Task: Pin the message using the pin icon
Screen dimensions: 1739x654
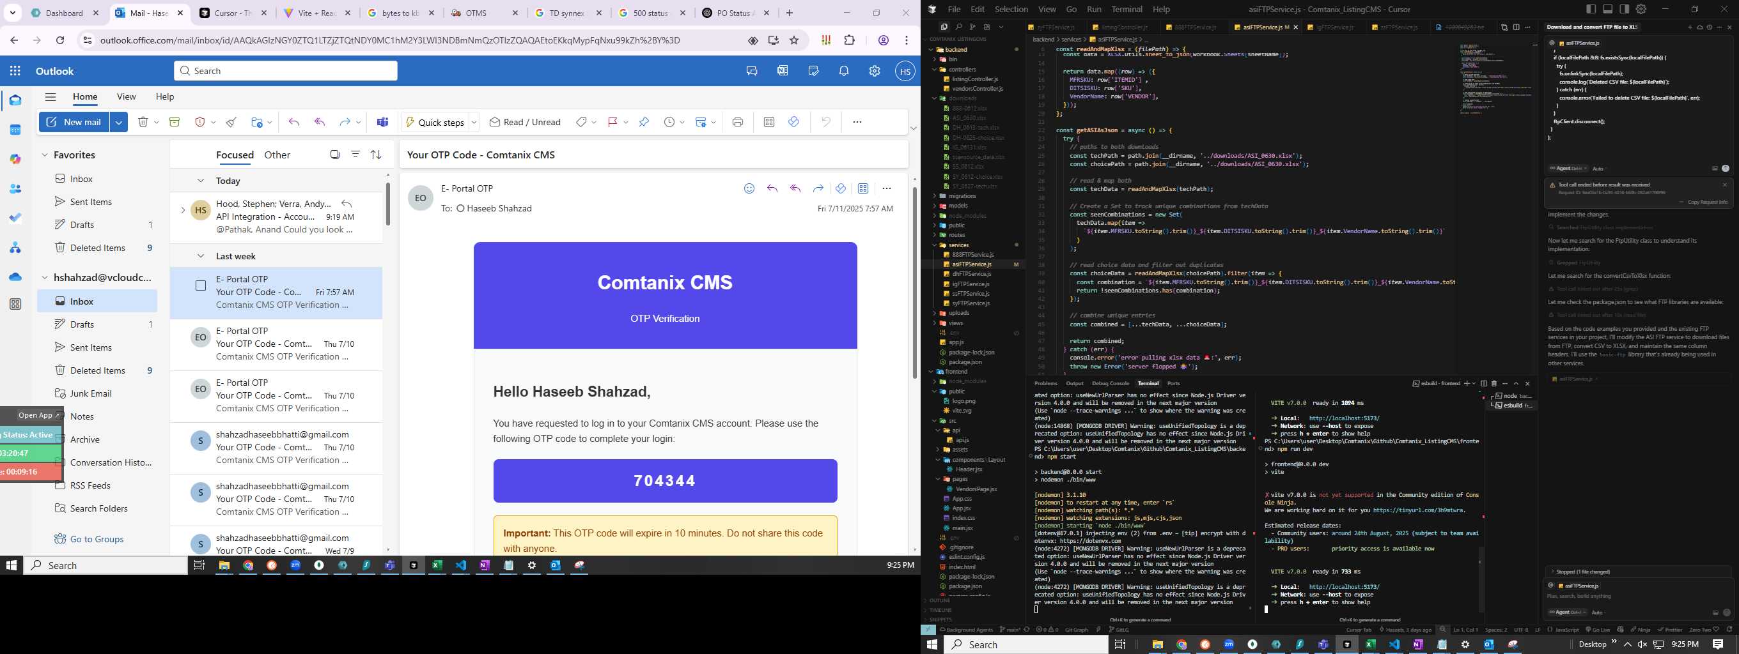Action: (x=644, y=122)
